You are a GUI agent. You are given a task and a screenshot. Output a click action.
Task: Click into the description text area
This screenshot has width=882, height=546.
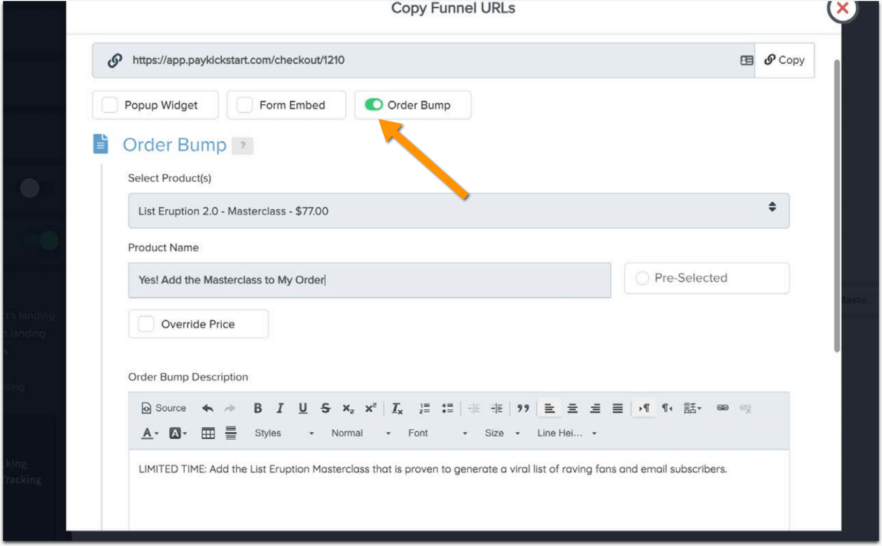(x=458, y=489)
